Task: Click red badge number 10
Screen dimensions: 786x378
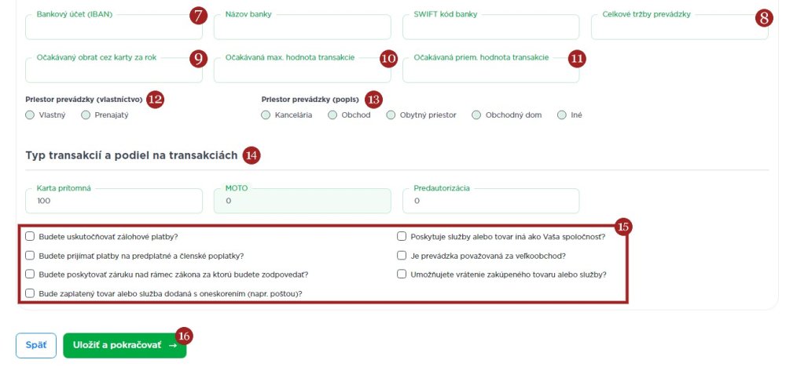Action: pyautogui.click(x=388, y=59)
